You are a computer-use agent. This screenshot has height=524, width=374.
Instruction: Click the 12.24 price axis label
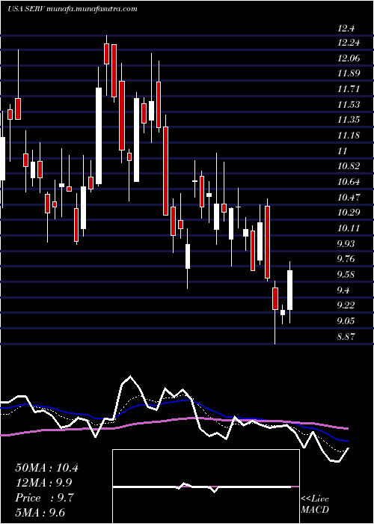(x=349, y=43)
